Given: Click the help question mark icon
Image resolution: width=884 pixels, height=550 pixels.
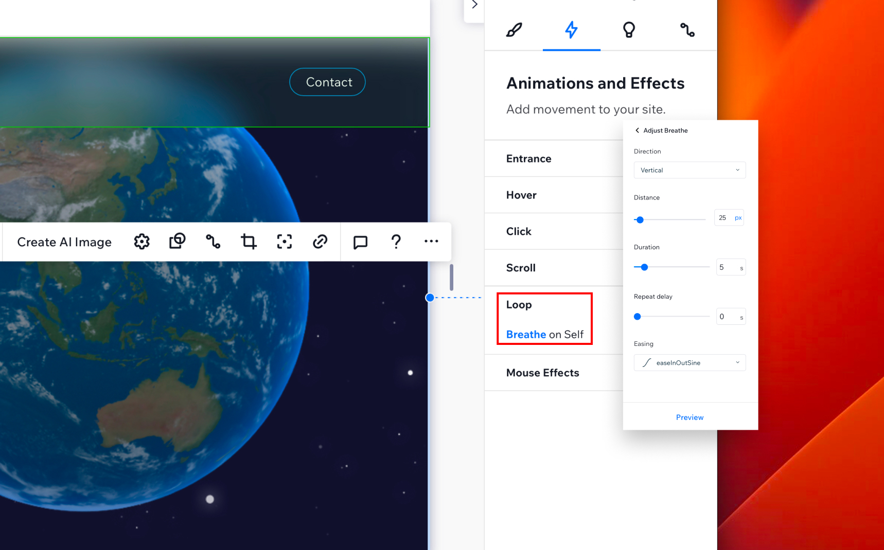Looking at the screenshot, I should [396, 242].
